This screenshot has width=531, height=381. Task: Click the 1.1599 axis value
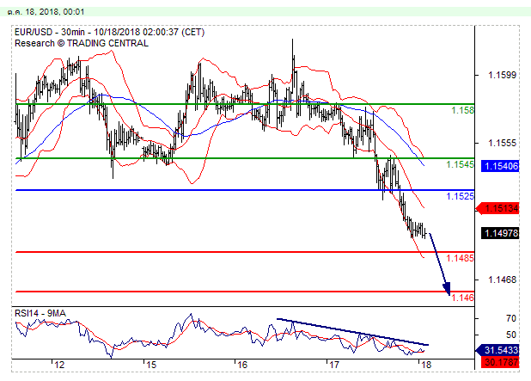(x=502, y=75)
